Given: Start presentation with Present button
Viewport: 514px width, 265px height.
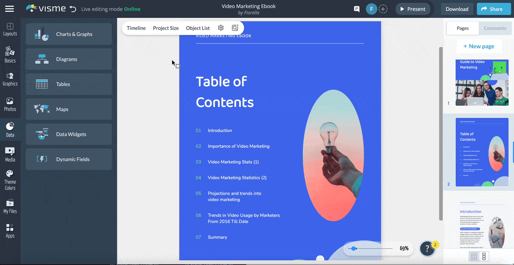Looking at the screenshot, I should pos(412,9).
